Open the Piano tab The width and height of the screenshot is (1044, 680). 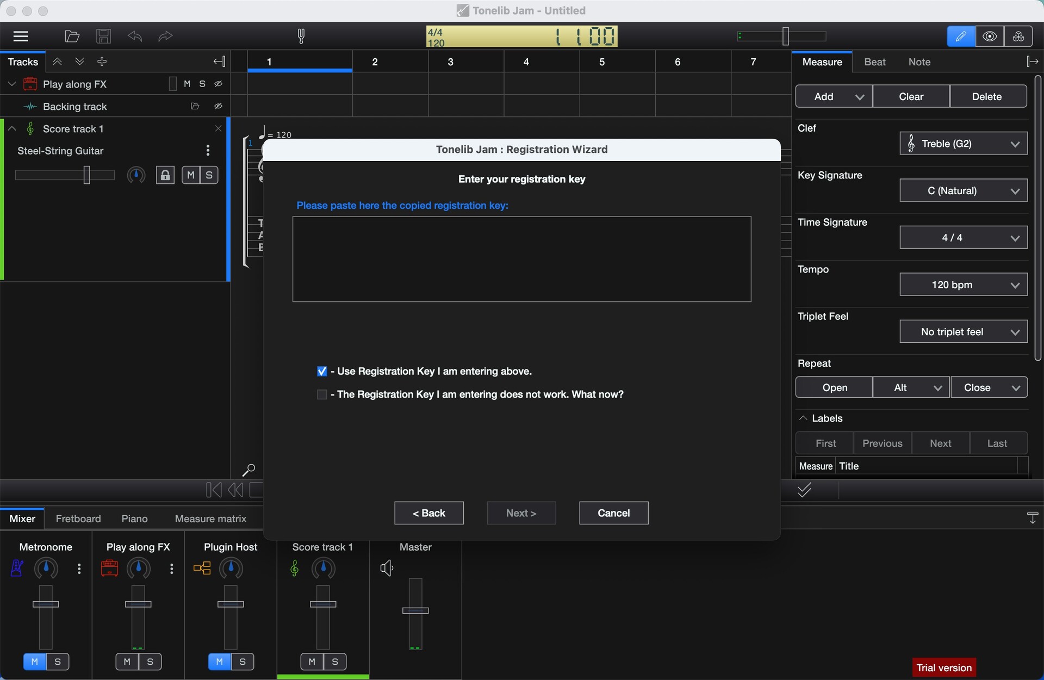click(135, 518)
